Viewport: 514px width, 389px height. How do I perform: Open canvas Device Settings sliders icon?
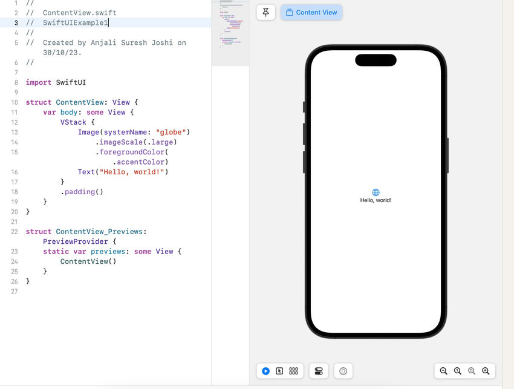coord(319,371)
